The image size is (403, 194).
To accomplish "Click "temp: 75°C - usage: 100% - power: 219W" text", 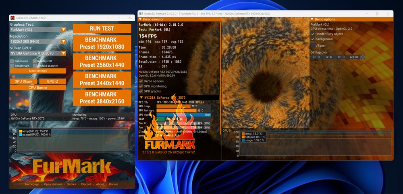I will pyautogui.click(x=98, y=118).
